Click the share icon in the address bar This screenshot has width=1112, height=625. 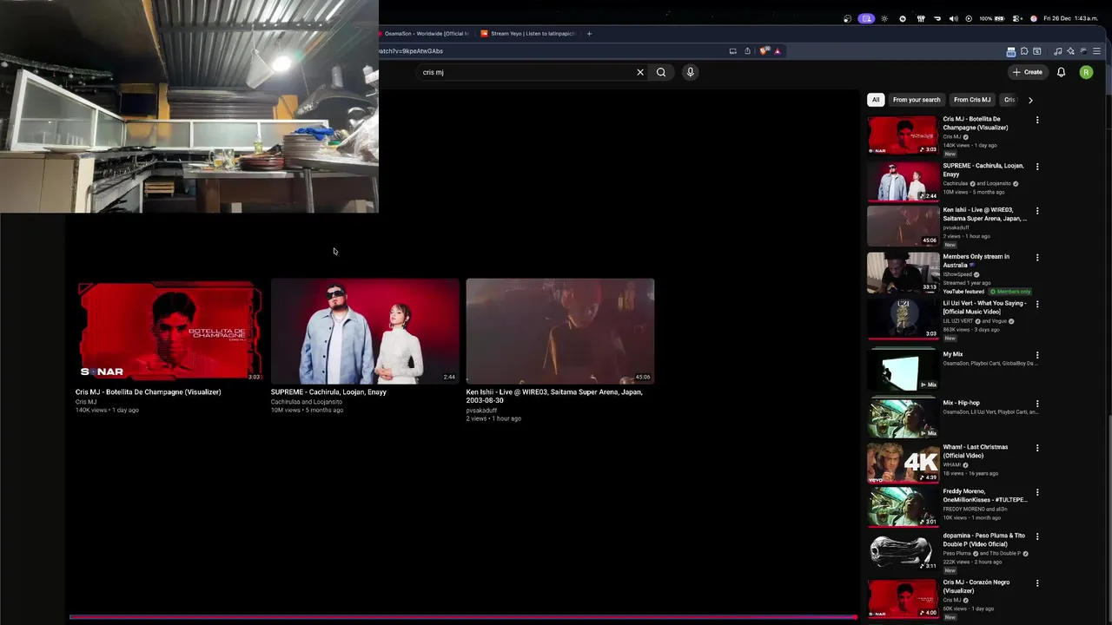pyautogui.click(x=747, y=50)
